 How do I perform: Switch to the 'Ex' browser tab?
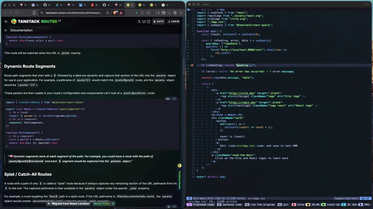35,5
